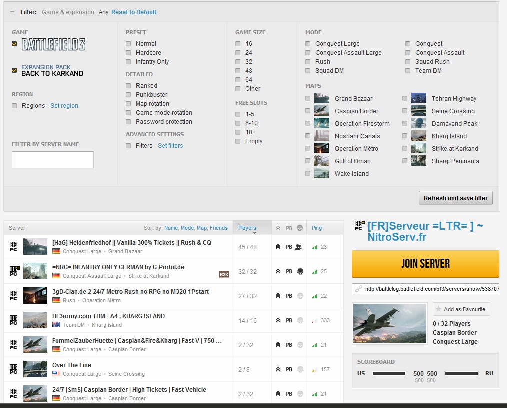Check the Ranked option
Screen dimensions: 507x408
(x=128, y=85)
